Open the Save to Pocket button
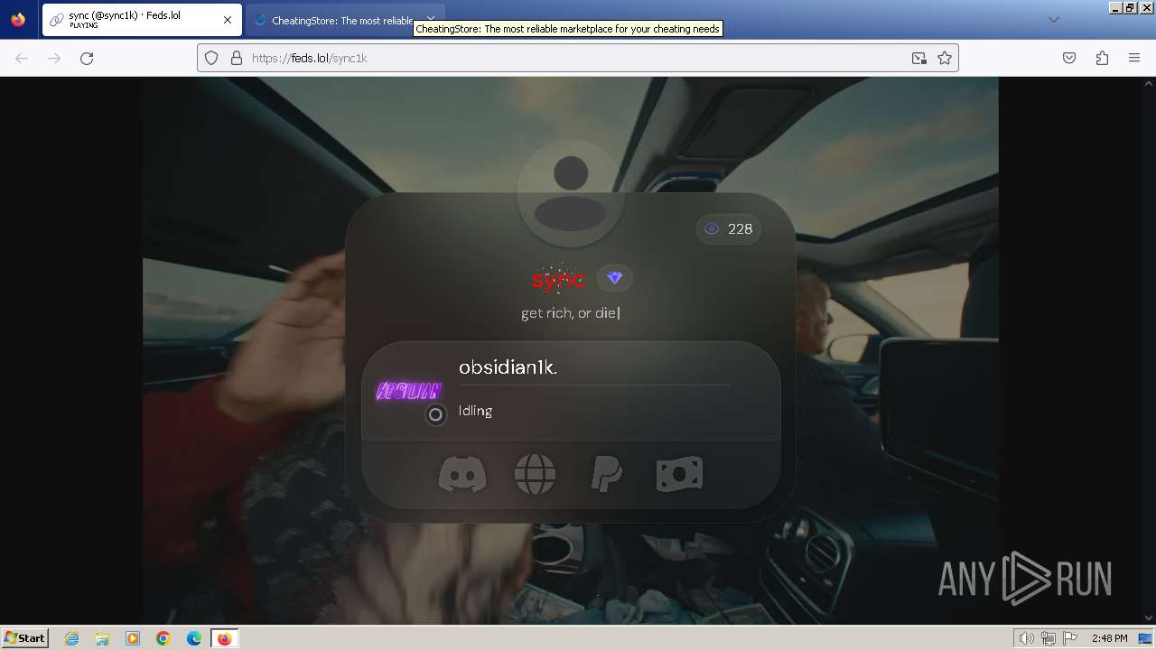Image resolution: width=1156 pixels, height=650 pixels. (1069, 58)
